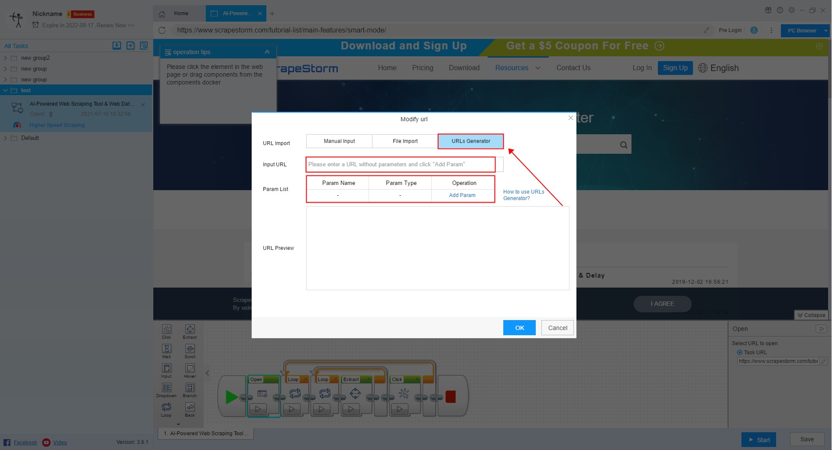Image resolution: width=832 pixels, height=450 pixels.
Task: Select the URLs Generator tab
Action: pos(471,141)
